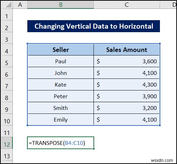
Task: Select row 12 header
Action: click(7, 143)
